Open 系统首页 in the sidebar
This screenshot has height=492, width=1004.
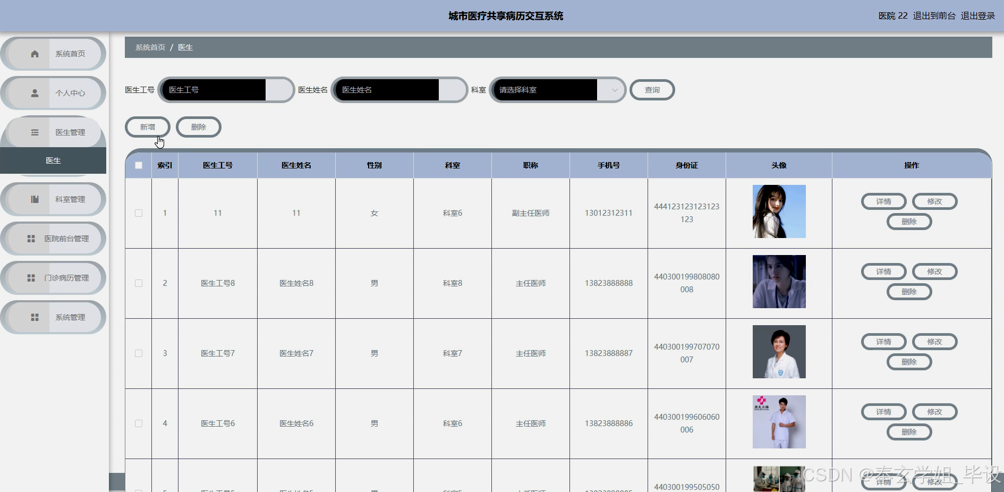pyautogui.click(x=53, y=54)
